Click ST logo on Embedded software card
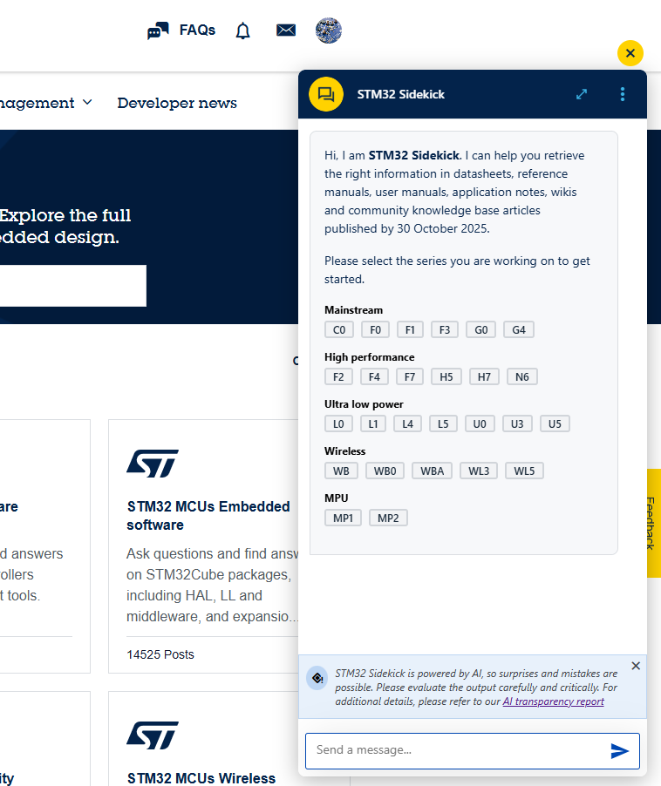Viewport: 661px width, 786px height. click(153, 464)
